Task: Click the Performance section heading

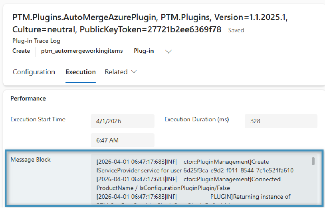Action: (28, 98)
